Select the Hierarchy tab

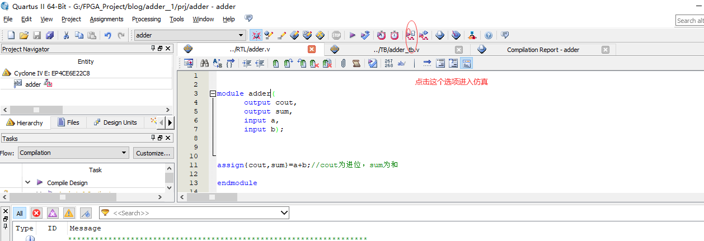[25, 122]
